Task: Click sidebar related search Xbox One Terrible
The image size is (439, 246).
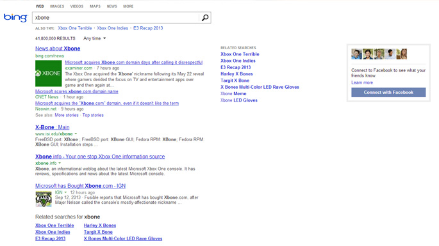Action: [240, 54]
